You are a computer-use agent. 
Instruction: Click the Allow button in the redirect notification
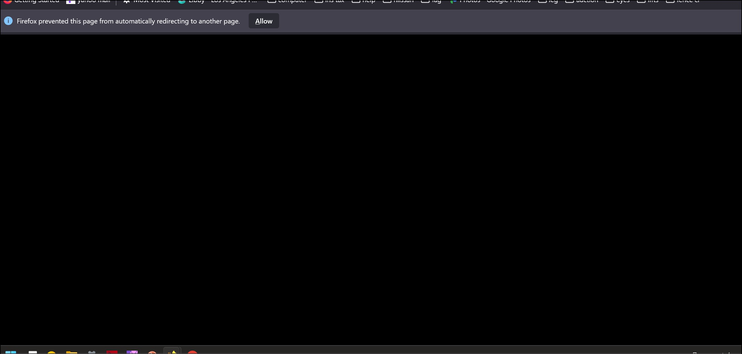(x=264, y=21)
